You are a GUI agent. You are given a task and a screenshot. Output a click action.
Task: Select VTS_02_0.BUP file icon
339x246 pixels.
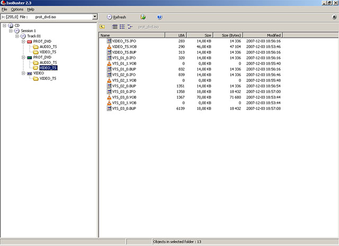109,86
